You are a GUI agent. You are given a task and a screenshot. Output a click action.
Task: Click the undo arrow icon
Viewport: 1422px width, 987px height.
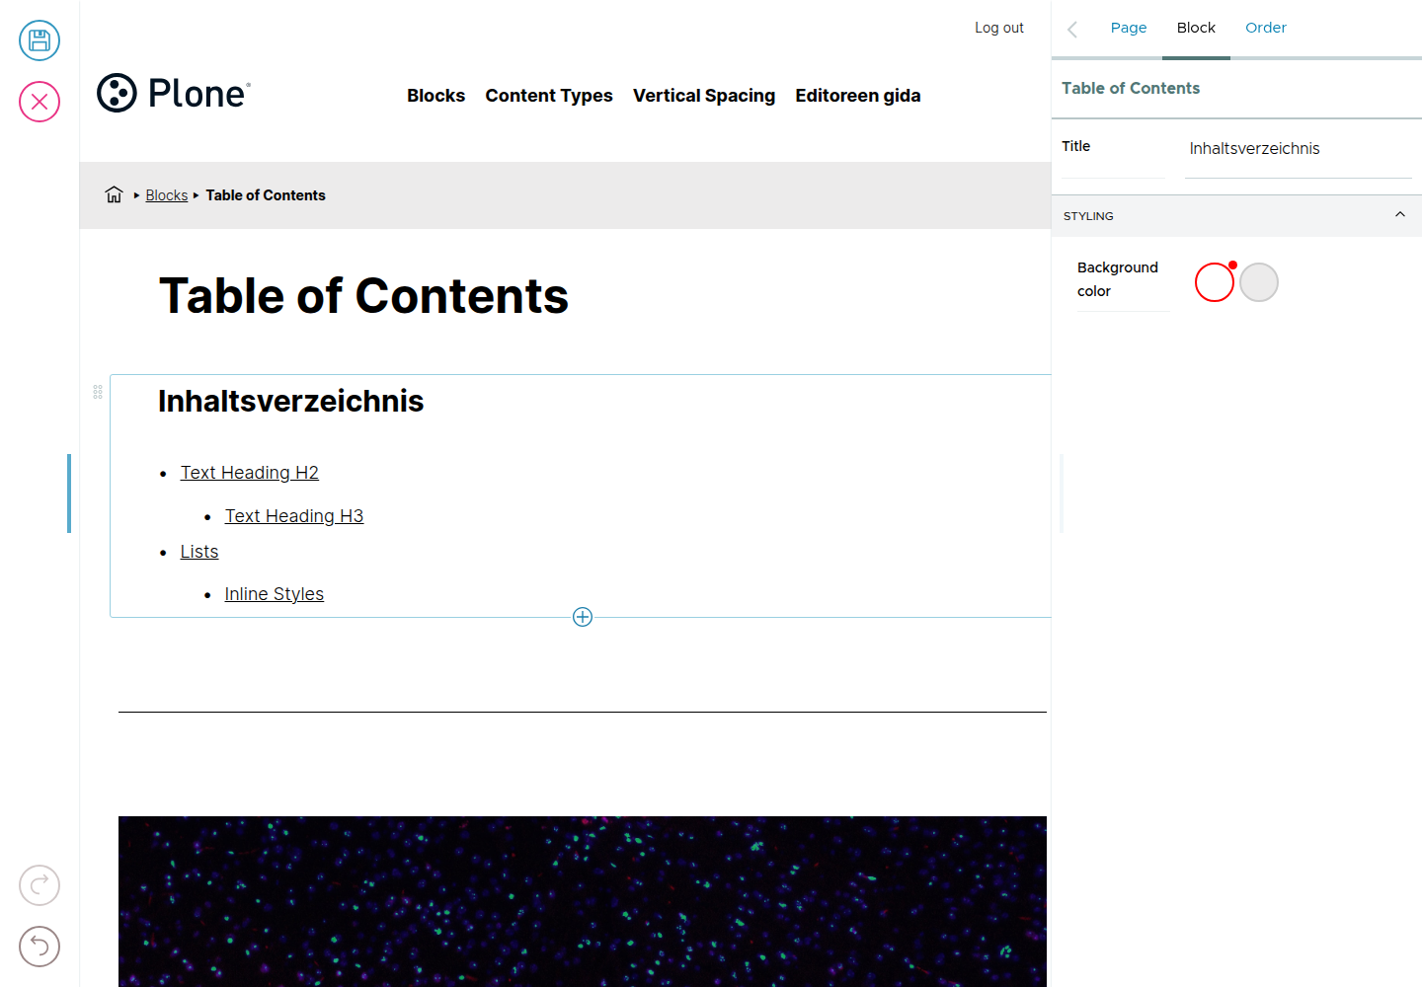tap(39, 947)
